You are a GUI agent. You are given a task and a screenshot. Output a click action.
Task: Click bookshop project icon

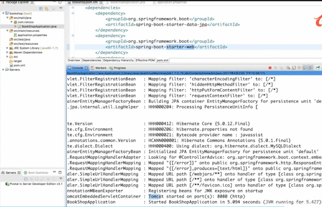click(x=7, y=13)
